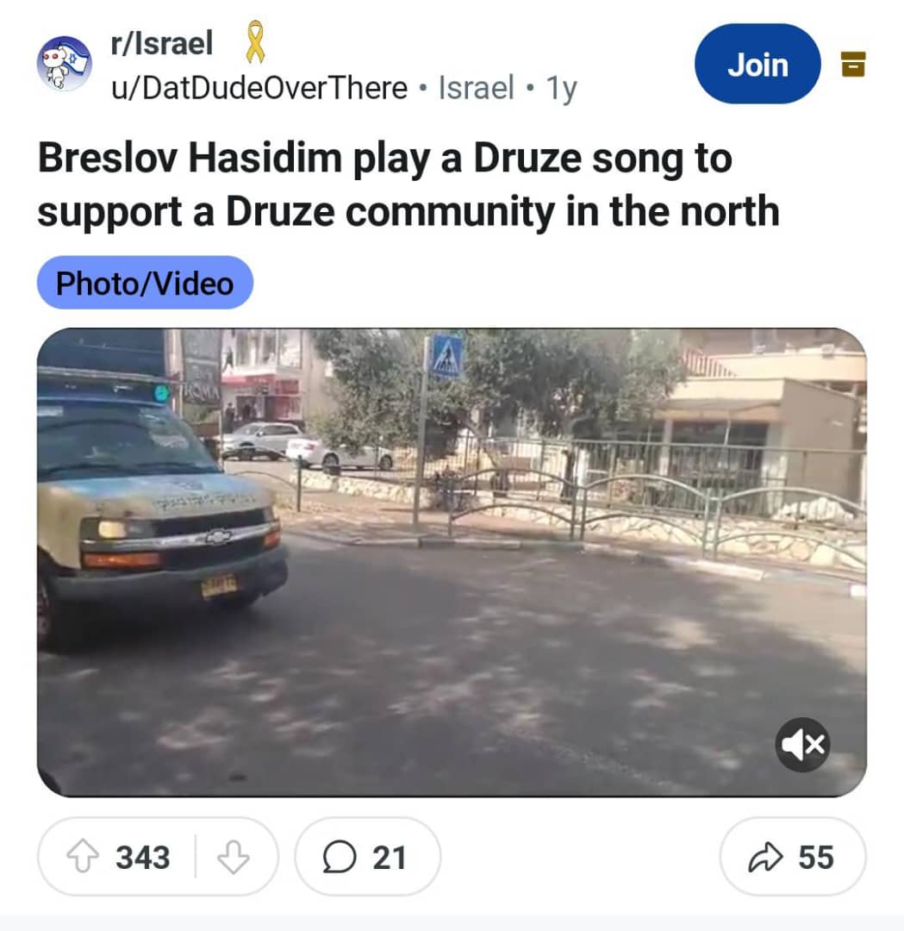Click the pedestrian crossing sign in the video
904x931 pixels.
(x=446, y=358)
